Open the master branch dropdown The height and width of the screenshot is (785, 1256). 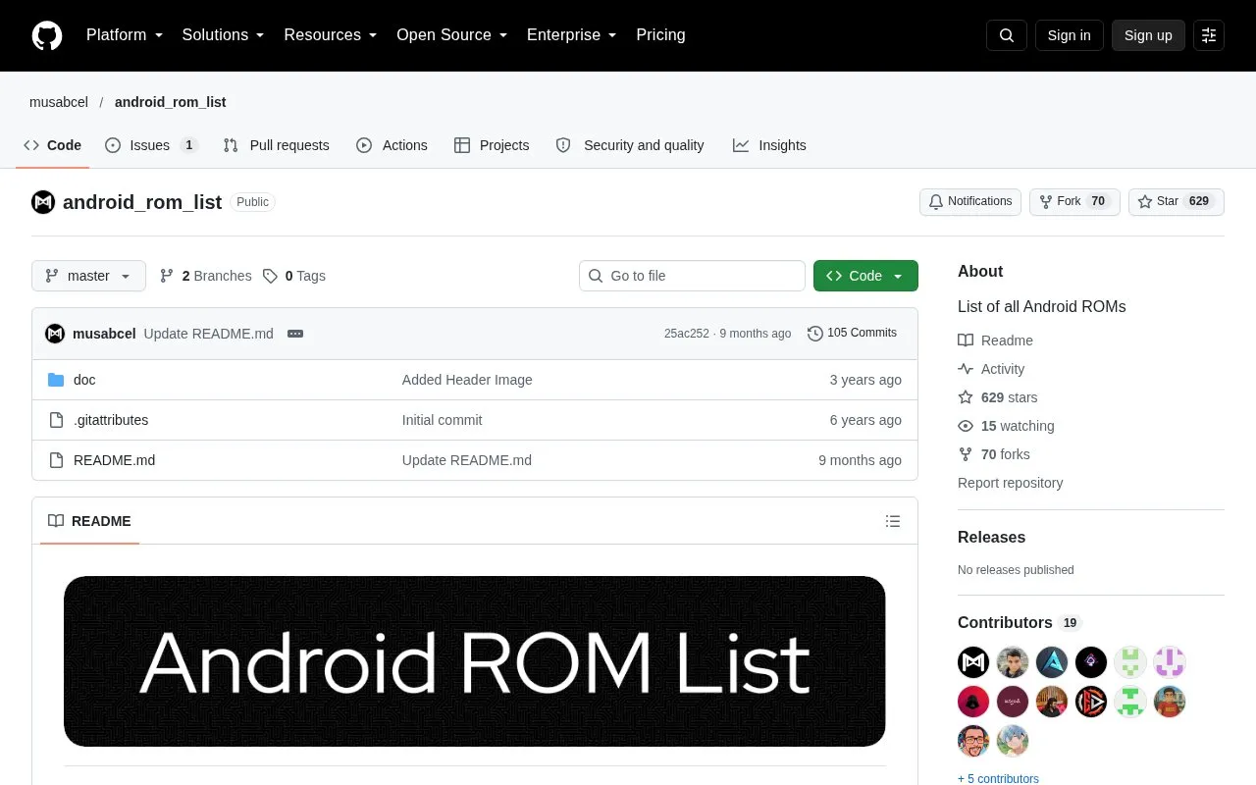click(x=88, y=276)
